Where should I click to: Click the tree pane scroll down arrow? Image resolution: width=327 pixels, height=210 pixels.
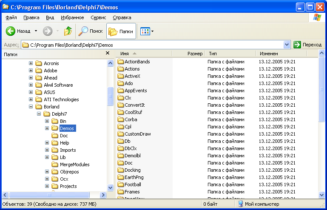pyautogui.click(x=110, y=187)
